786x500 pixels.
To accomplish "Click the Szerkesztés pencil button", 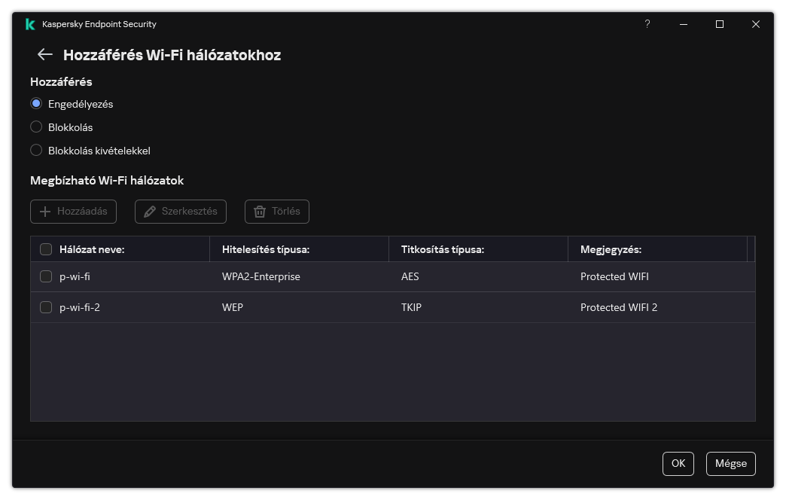I will click(181, 212).
